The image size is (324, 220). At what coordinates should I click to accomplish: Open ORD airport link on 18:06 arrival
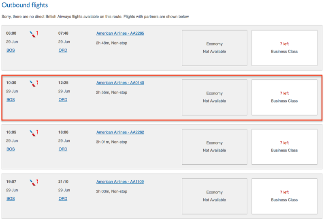point(63,149)
